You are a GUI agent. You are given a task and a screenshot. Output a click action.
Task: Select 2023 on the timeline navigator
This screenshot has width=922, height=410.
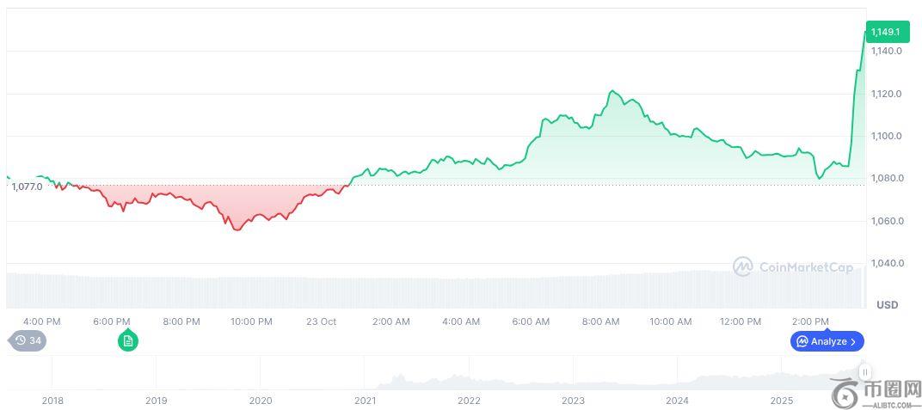pyautogui.click(x=573, y=400)
